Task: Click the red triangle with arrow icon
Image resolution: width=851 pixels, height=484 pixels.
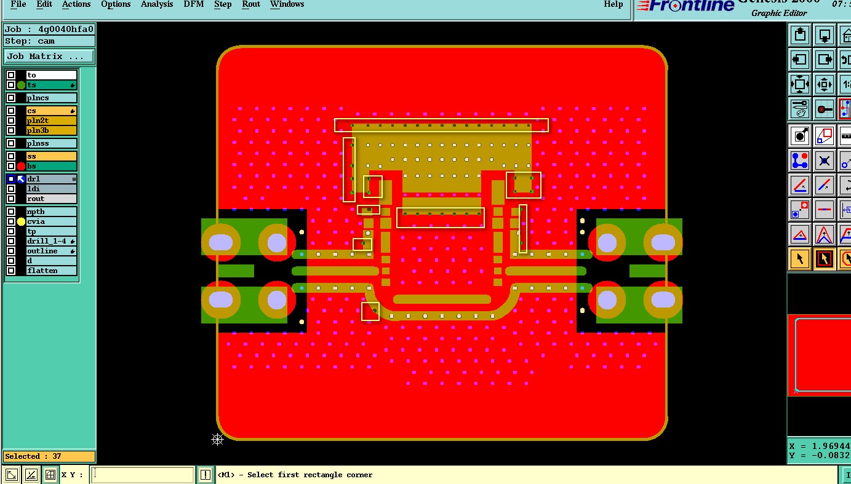Action: tap(800, 234)
